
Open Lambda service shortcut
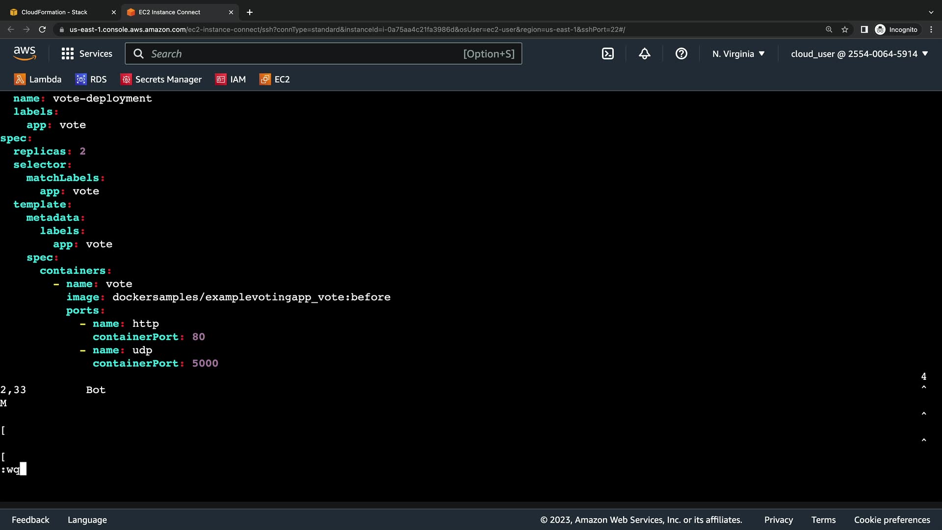tap(38, 79)
